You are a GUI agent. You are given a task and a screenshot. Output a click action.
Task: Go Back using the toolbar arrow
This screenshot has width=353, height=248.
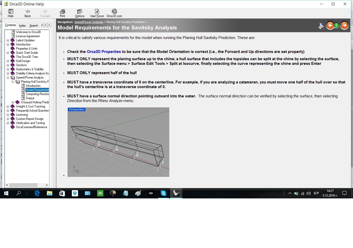[x=28, y=13]
